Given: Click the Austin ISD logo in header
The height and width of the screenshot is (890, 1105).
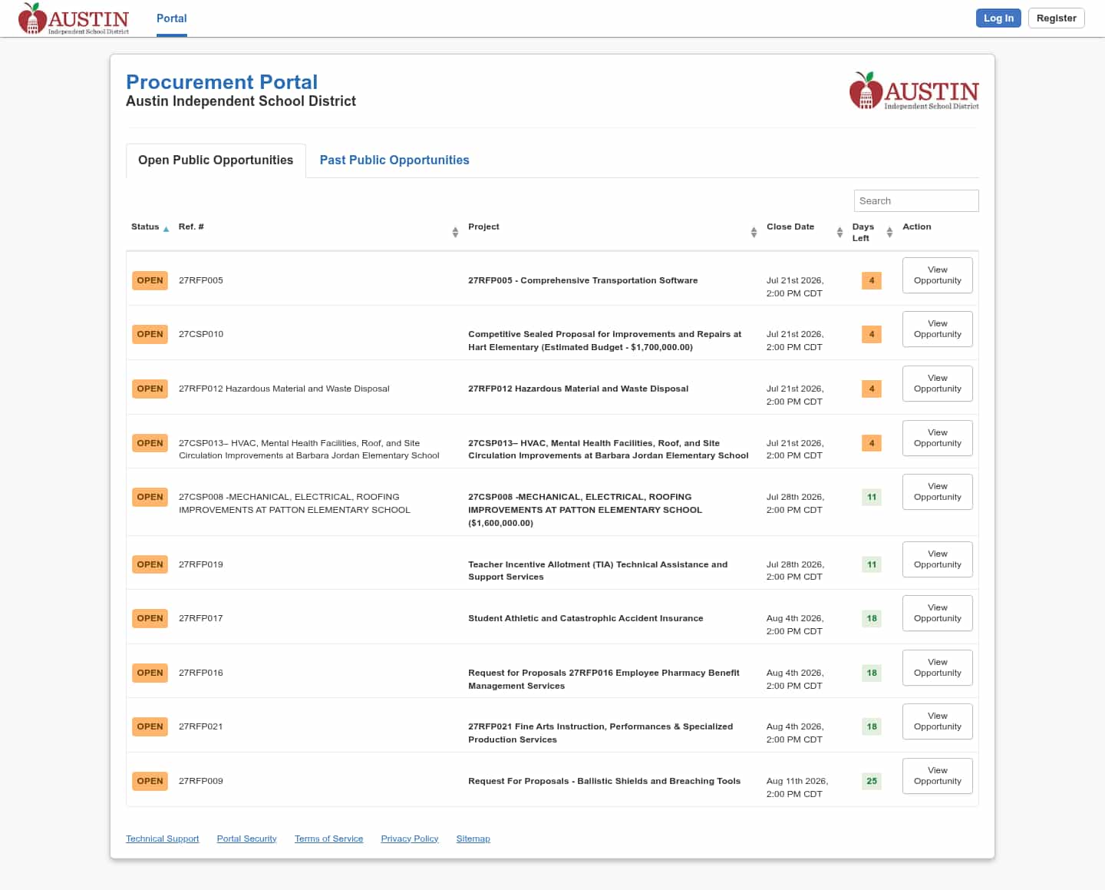Looking at the screenshot, I should click(x=74, y=18).
